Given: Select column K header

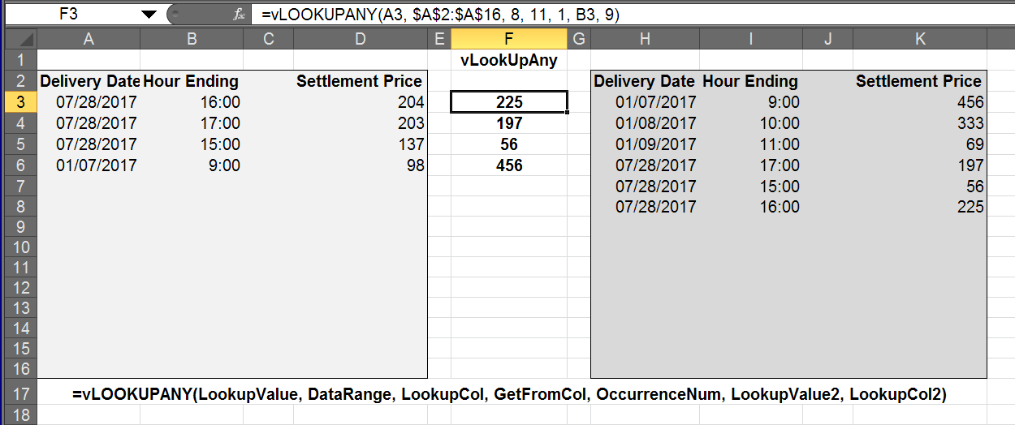Looking at the screenshot, I should point(920,39).
